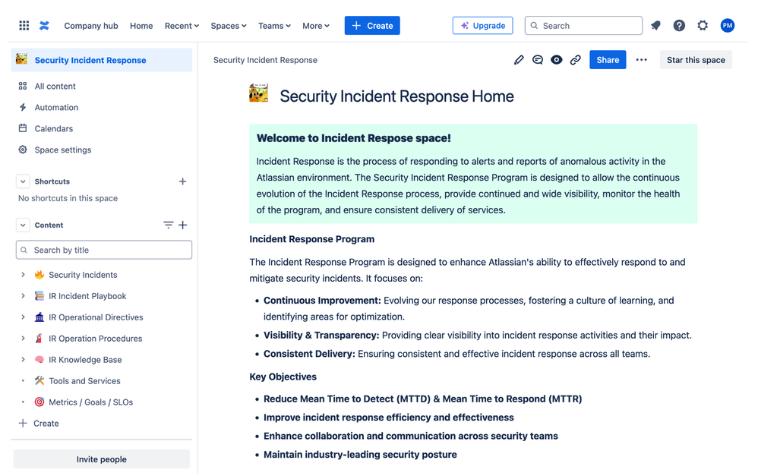Focus the Search by title field
The height and width of the screenshot is (476, 758).
[104, 250]
